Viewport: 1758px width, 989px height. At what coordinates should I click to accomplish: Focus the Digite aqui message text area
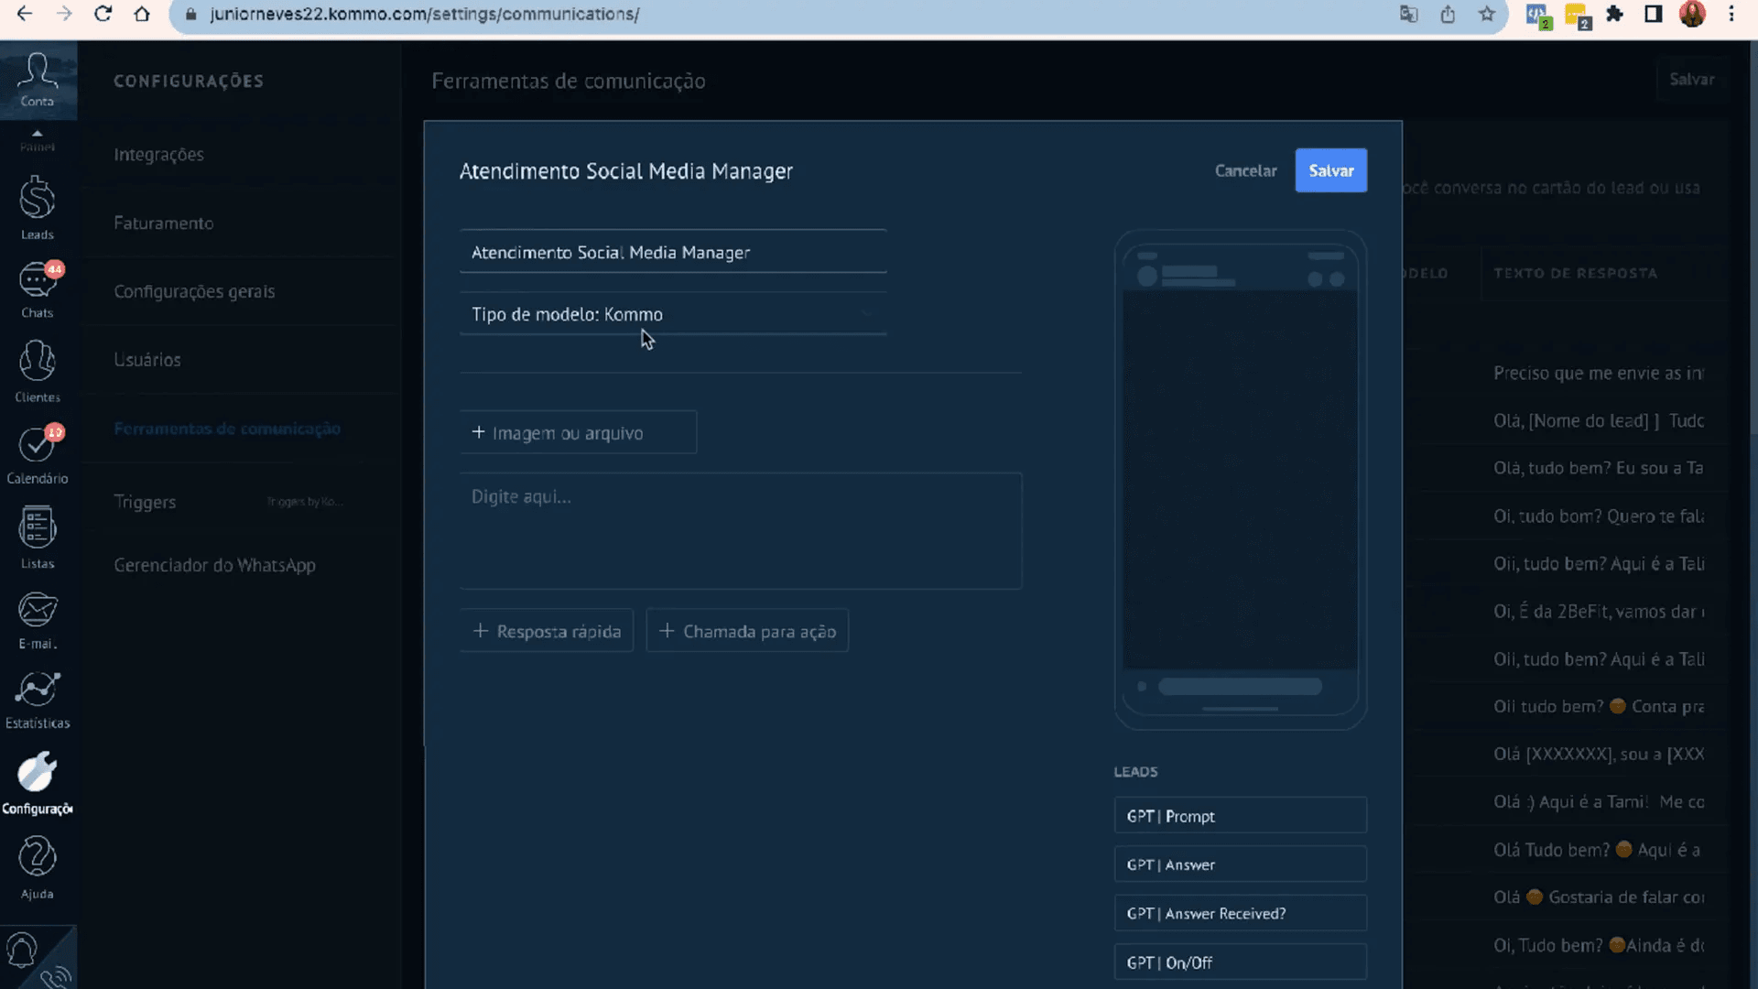tap(741, 531)
